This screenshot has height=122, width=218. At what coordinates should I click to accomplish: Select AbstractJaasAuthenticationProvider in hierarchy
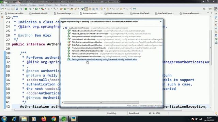(x=106, y=31)
